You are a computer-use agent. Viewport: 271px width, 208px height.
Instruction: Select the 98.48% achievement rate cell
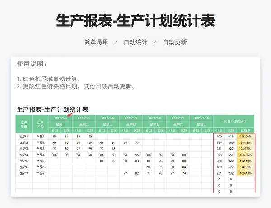[245, 142]
